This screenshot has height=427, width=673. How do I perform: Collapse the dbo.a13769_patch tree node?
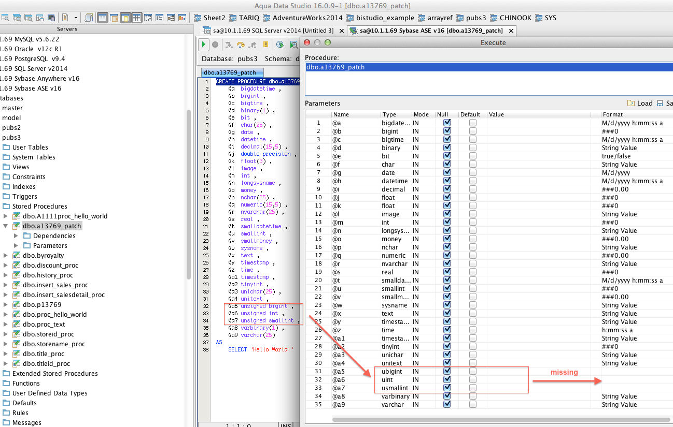click(x=6, y=226)
